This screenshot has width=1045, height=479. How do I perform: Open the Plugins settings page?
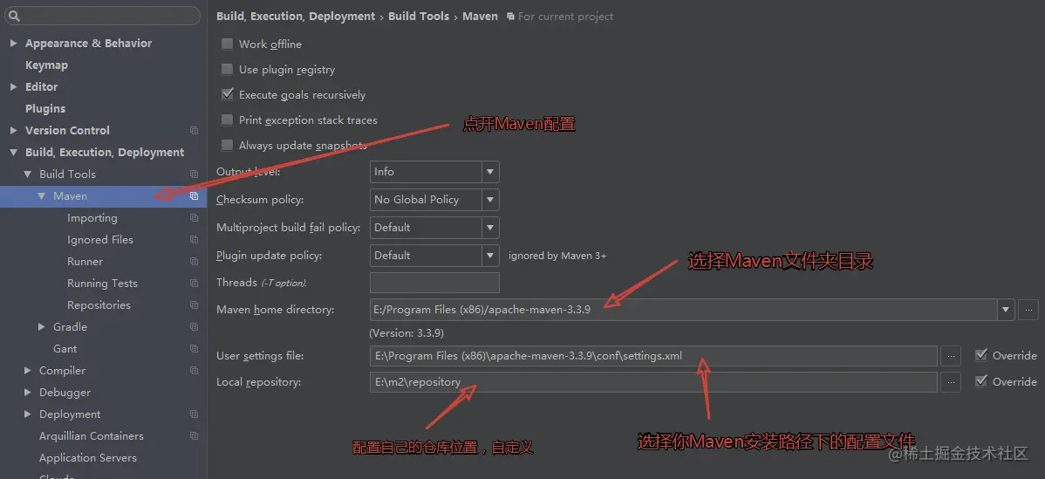45,108
